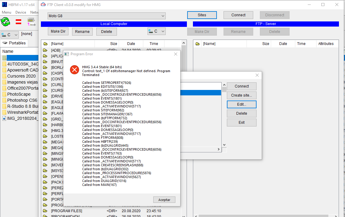Click the device monitor icon in HBFM toolbar
The image size is (345, 217).
[x=31, y=22]
